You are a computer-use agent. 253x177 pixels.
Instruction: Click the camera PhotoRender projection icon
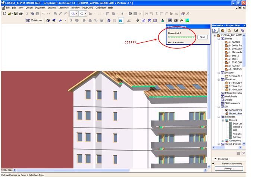pyautogui.click(x=176, y=20)
